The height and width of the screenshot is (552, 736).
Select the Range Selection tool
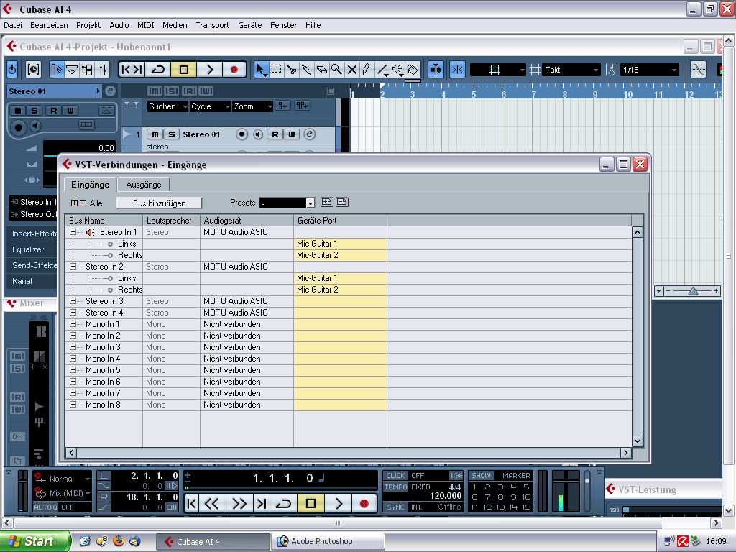[277, 70]
